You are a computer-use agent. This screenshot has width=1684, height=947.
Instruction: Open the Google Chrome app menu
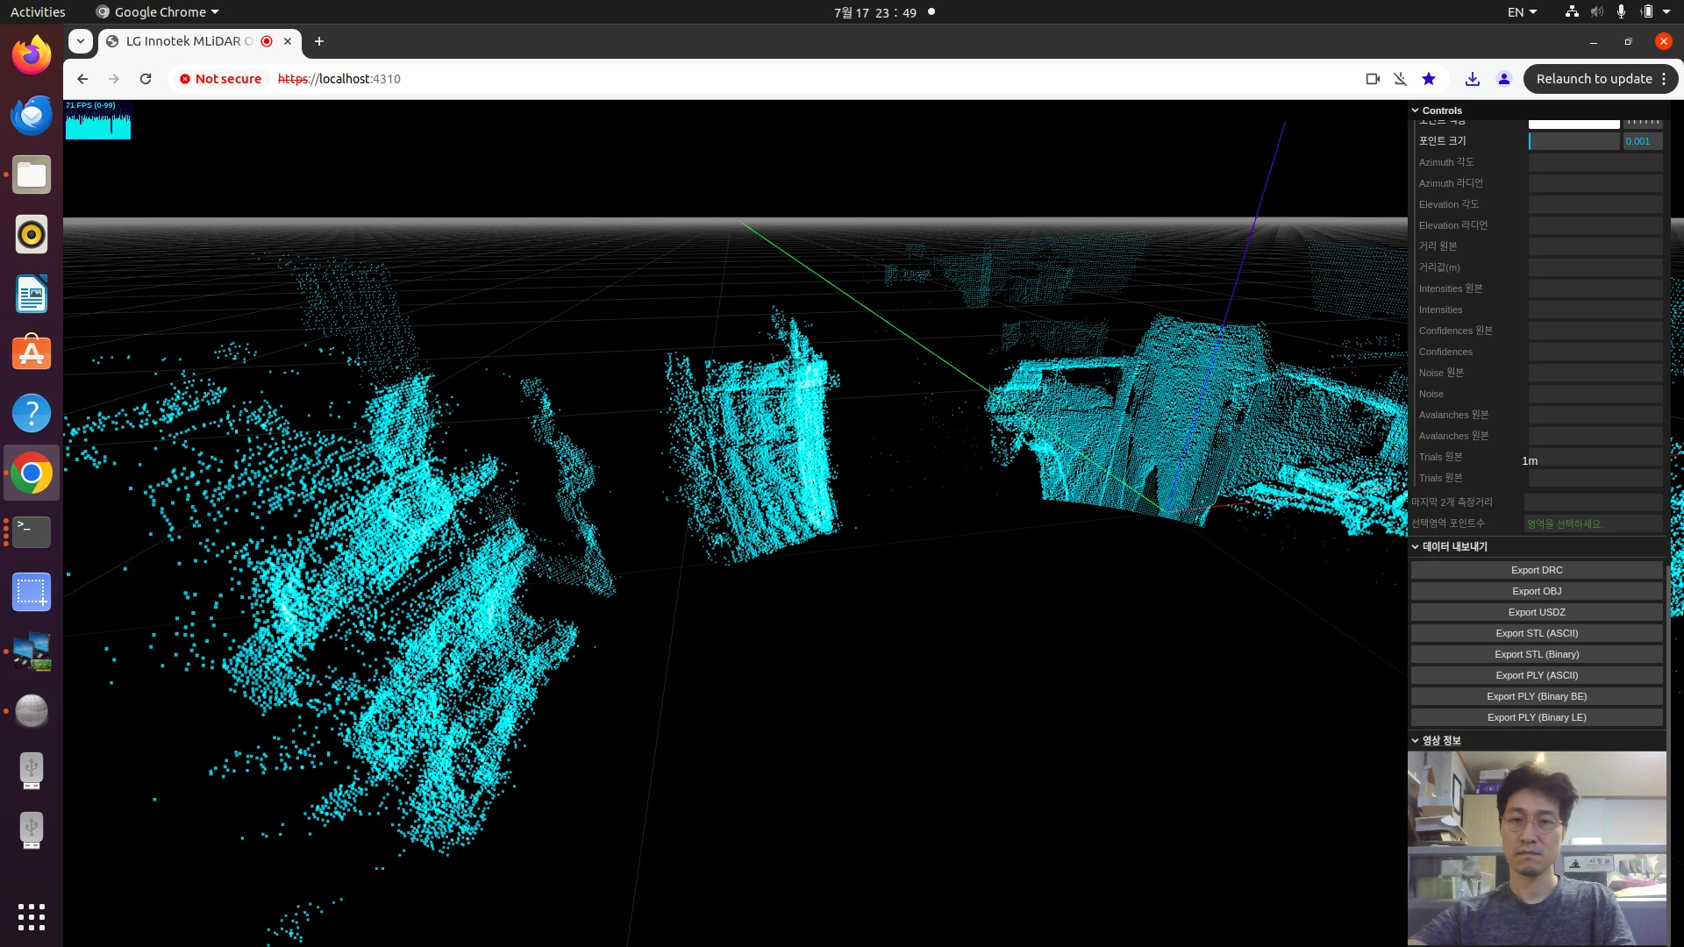158,12
